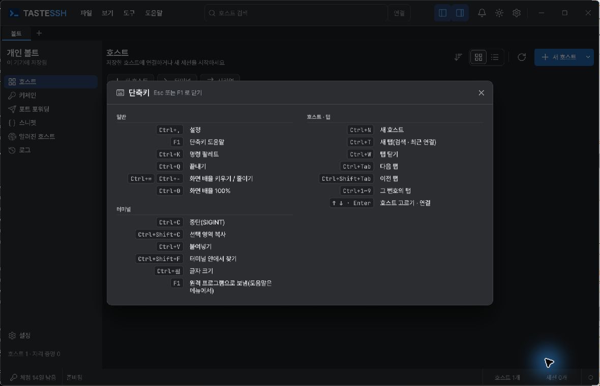This screenshot has width=600, height=386.
Task: Refresh the hosts list icon
Action: [x=522, y=57]
